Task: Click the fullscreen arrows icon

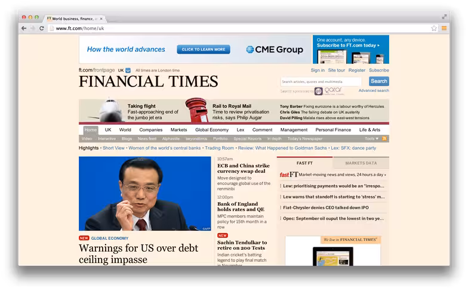Action: pyautogui.click(x=444, y=17)
